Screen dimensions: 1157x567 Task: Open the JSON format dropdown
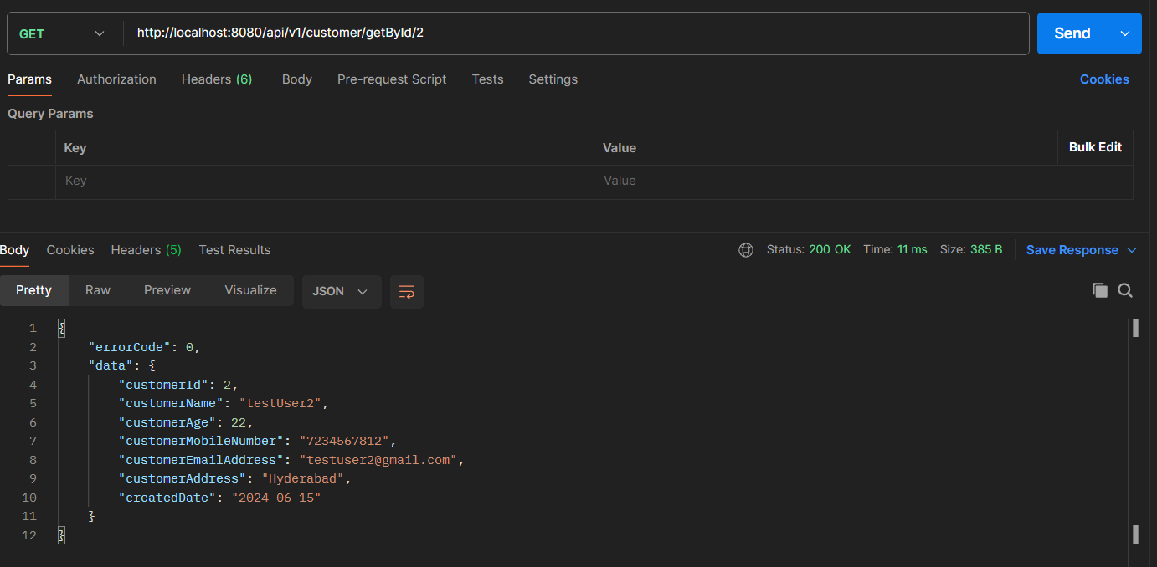click(341, 291)
